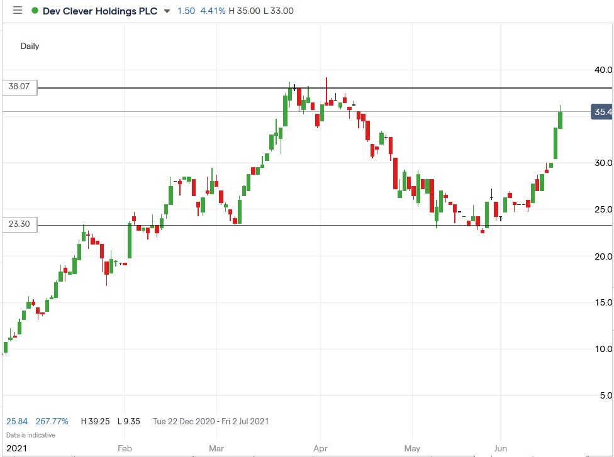
Task: Click the 25.84 price value link
Action: (x=16, y=421)
